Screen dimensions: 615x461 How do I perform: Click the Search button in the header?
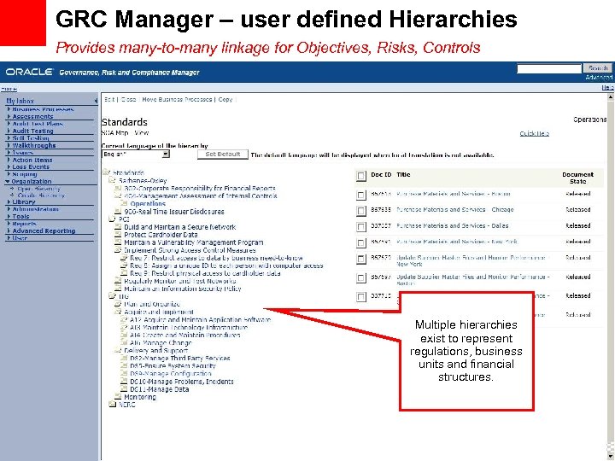coord(598,68)
